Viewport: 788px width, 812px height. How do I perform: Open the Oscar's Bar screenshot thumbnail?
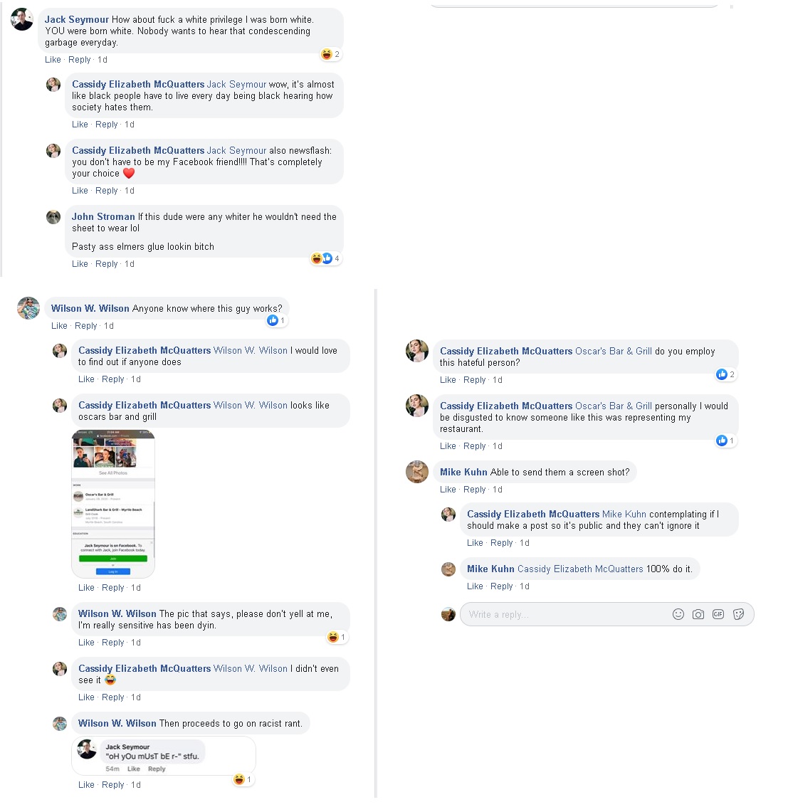coord(113,503)
